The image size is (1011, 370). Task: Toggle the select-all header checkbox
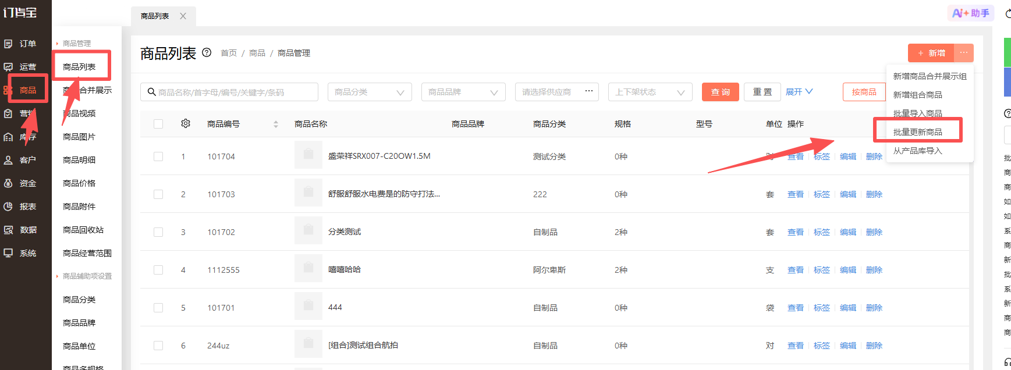[x=158, y=124]
